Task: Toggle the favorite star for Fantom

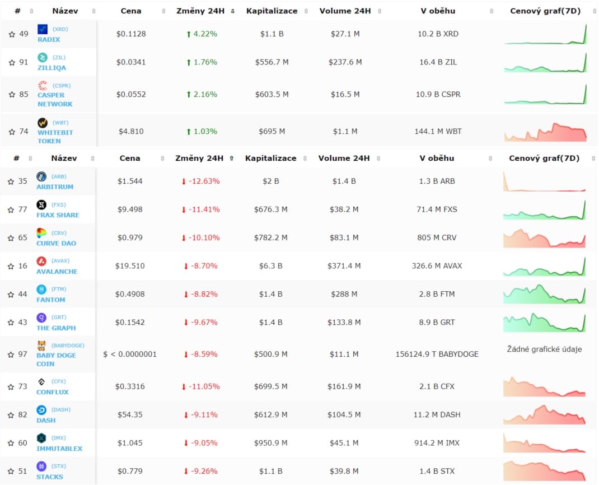Action: pos(11,295)
